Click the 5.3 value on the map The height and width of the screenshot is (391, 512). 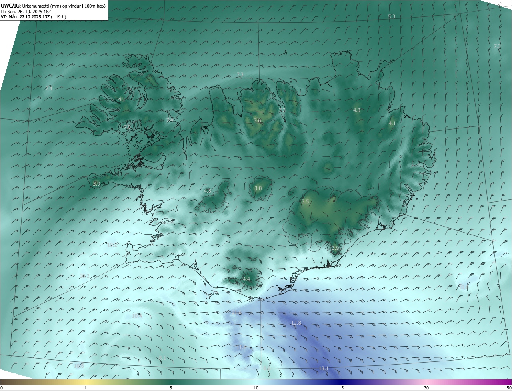pos(392,16)
